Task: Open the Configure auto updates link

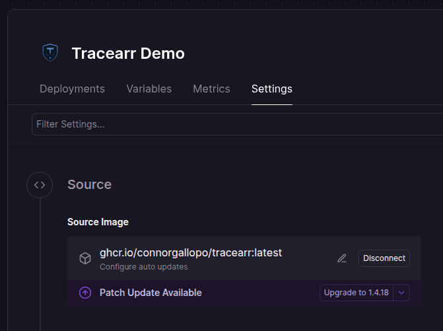Action: point(143,267)
